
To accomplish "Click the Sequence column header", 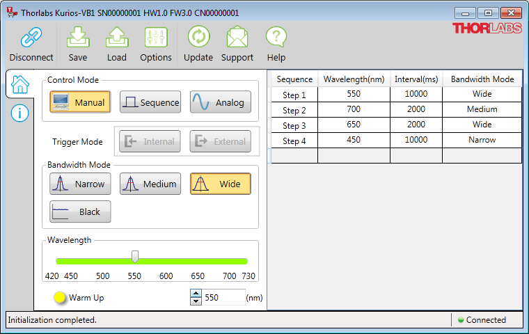I will 294,79.
